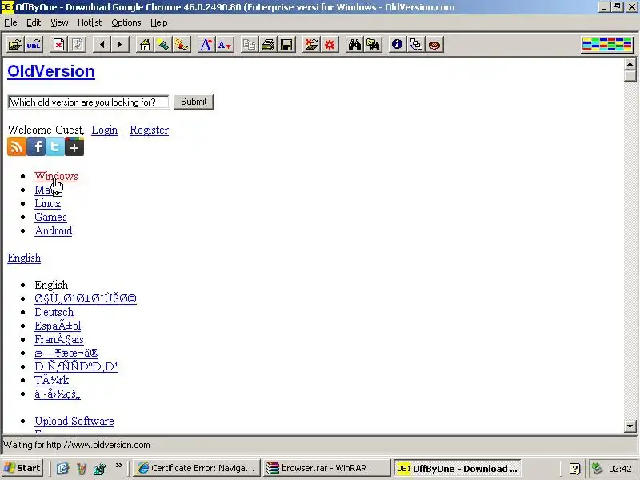
Task: Open the Facebook social icon
Action: click(36, 147)
